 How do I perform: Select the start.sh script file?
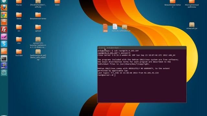pyautogui.click(x=115, y=28)
